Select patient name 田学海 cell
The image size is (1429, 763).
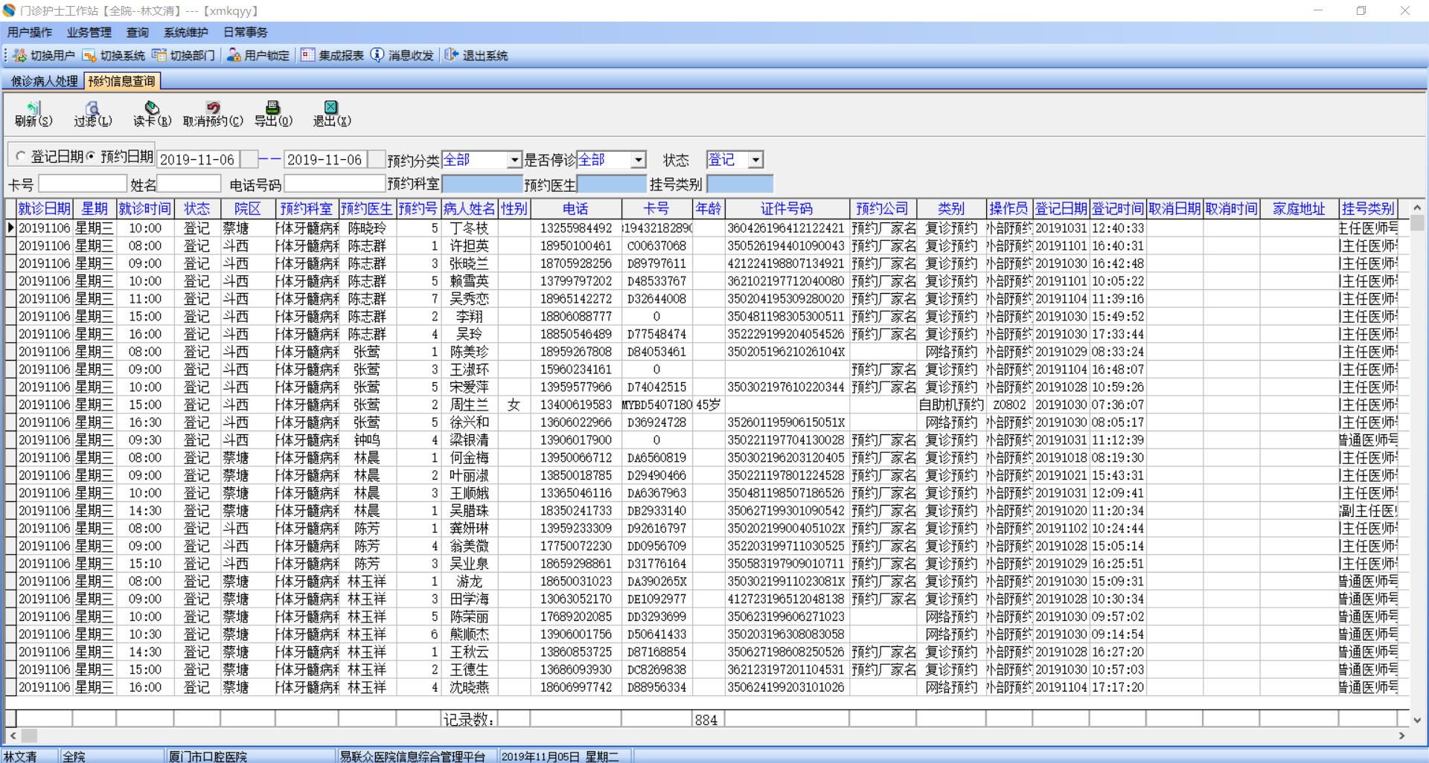[469, 599]
